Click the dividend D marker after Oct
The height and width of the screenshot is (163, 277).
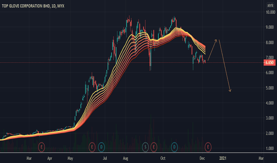click(174, 147)
